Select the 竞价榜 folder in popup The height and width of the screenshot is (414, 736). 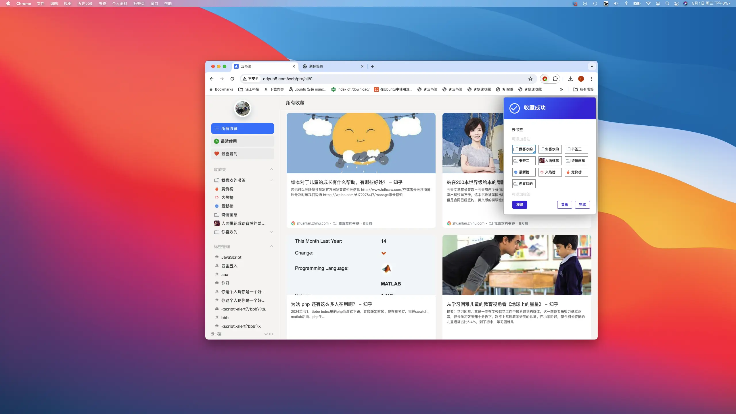[576, 172]
